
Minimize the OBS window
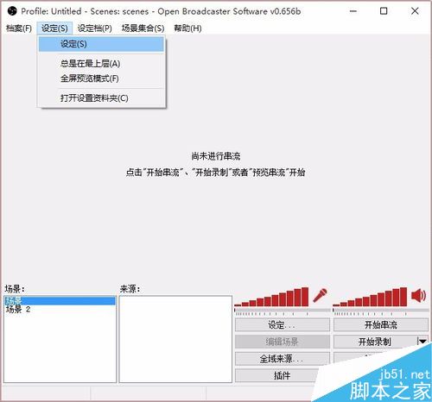pyautogui.click(x=353, y=11)
